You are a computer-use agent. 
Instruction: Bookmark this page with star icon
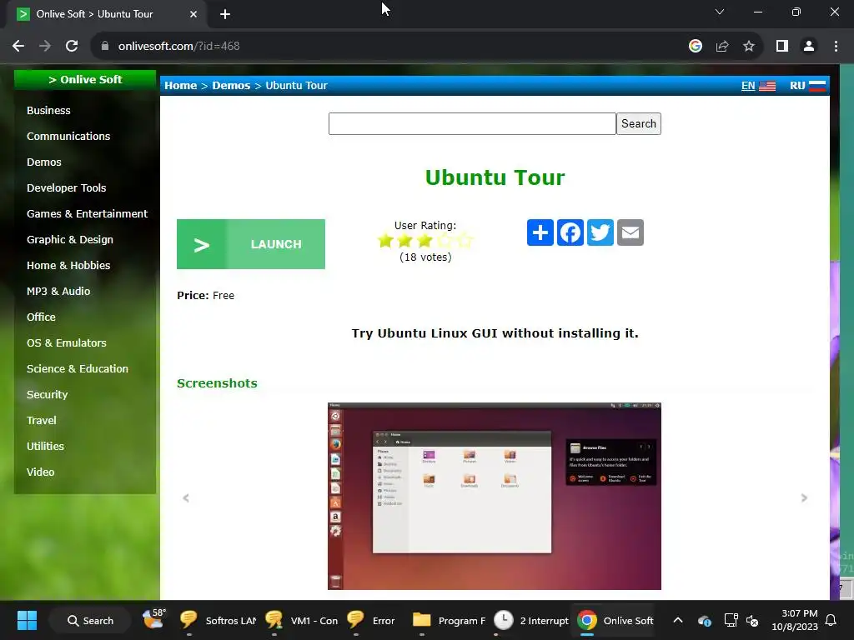(749, 47)
